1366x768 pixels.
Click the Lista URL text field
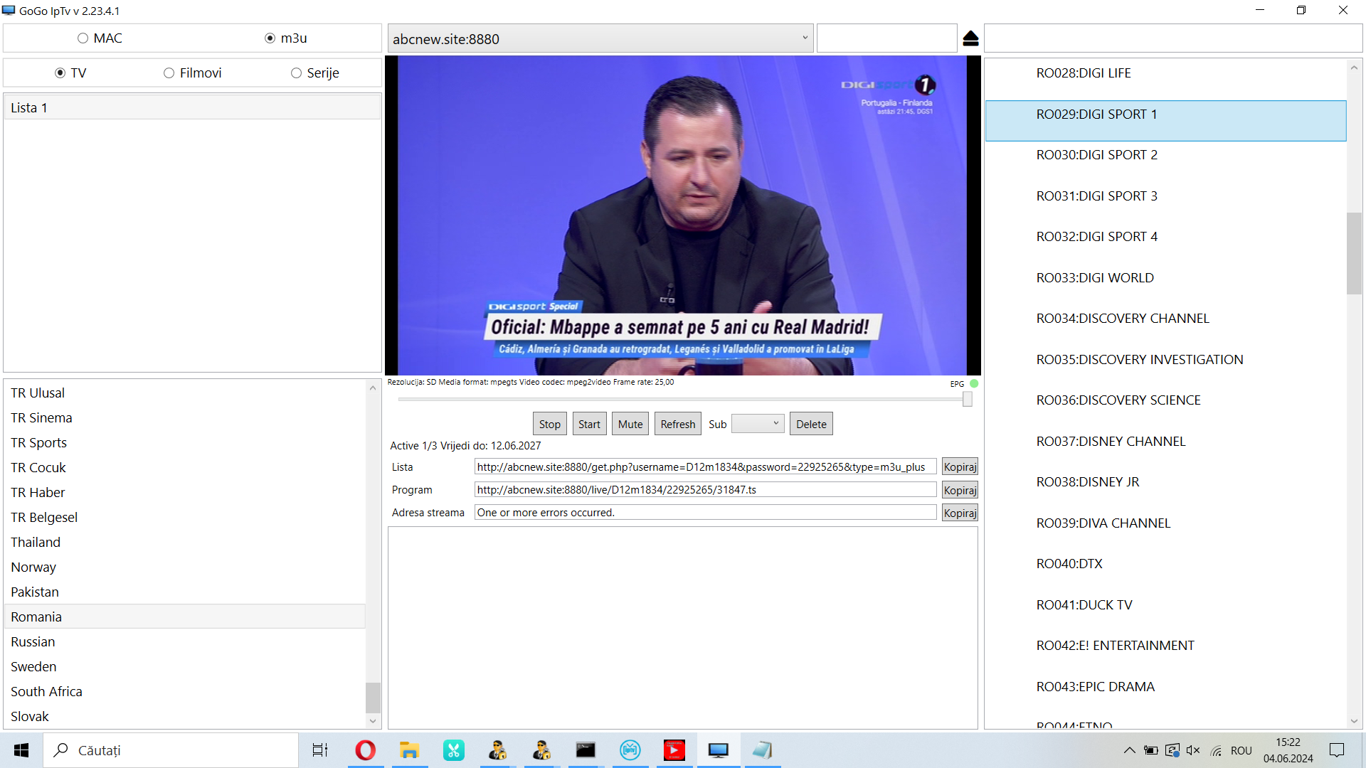(x=705, y=467)
